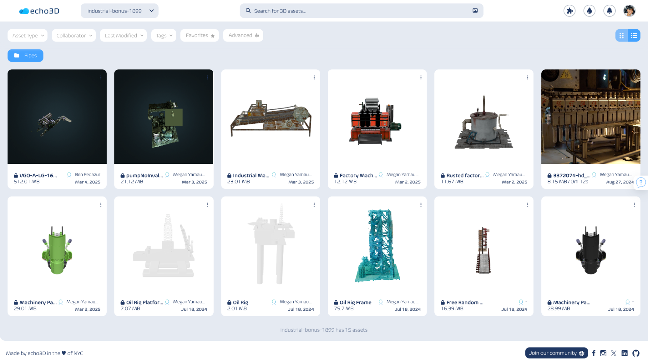Click the Join our community button

[x=556, y=353]
